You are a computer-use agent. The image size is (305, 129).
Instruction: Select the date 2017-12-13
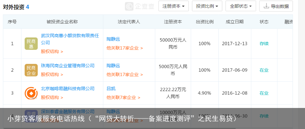tap(235, 44)
